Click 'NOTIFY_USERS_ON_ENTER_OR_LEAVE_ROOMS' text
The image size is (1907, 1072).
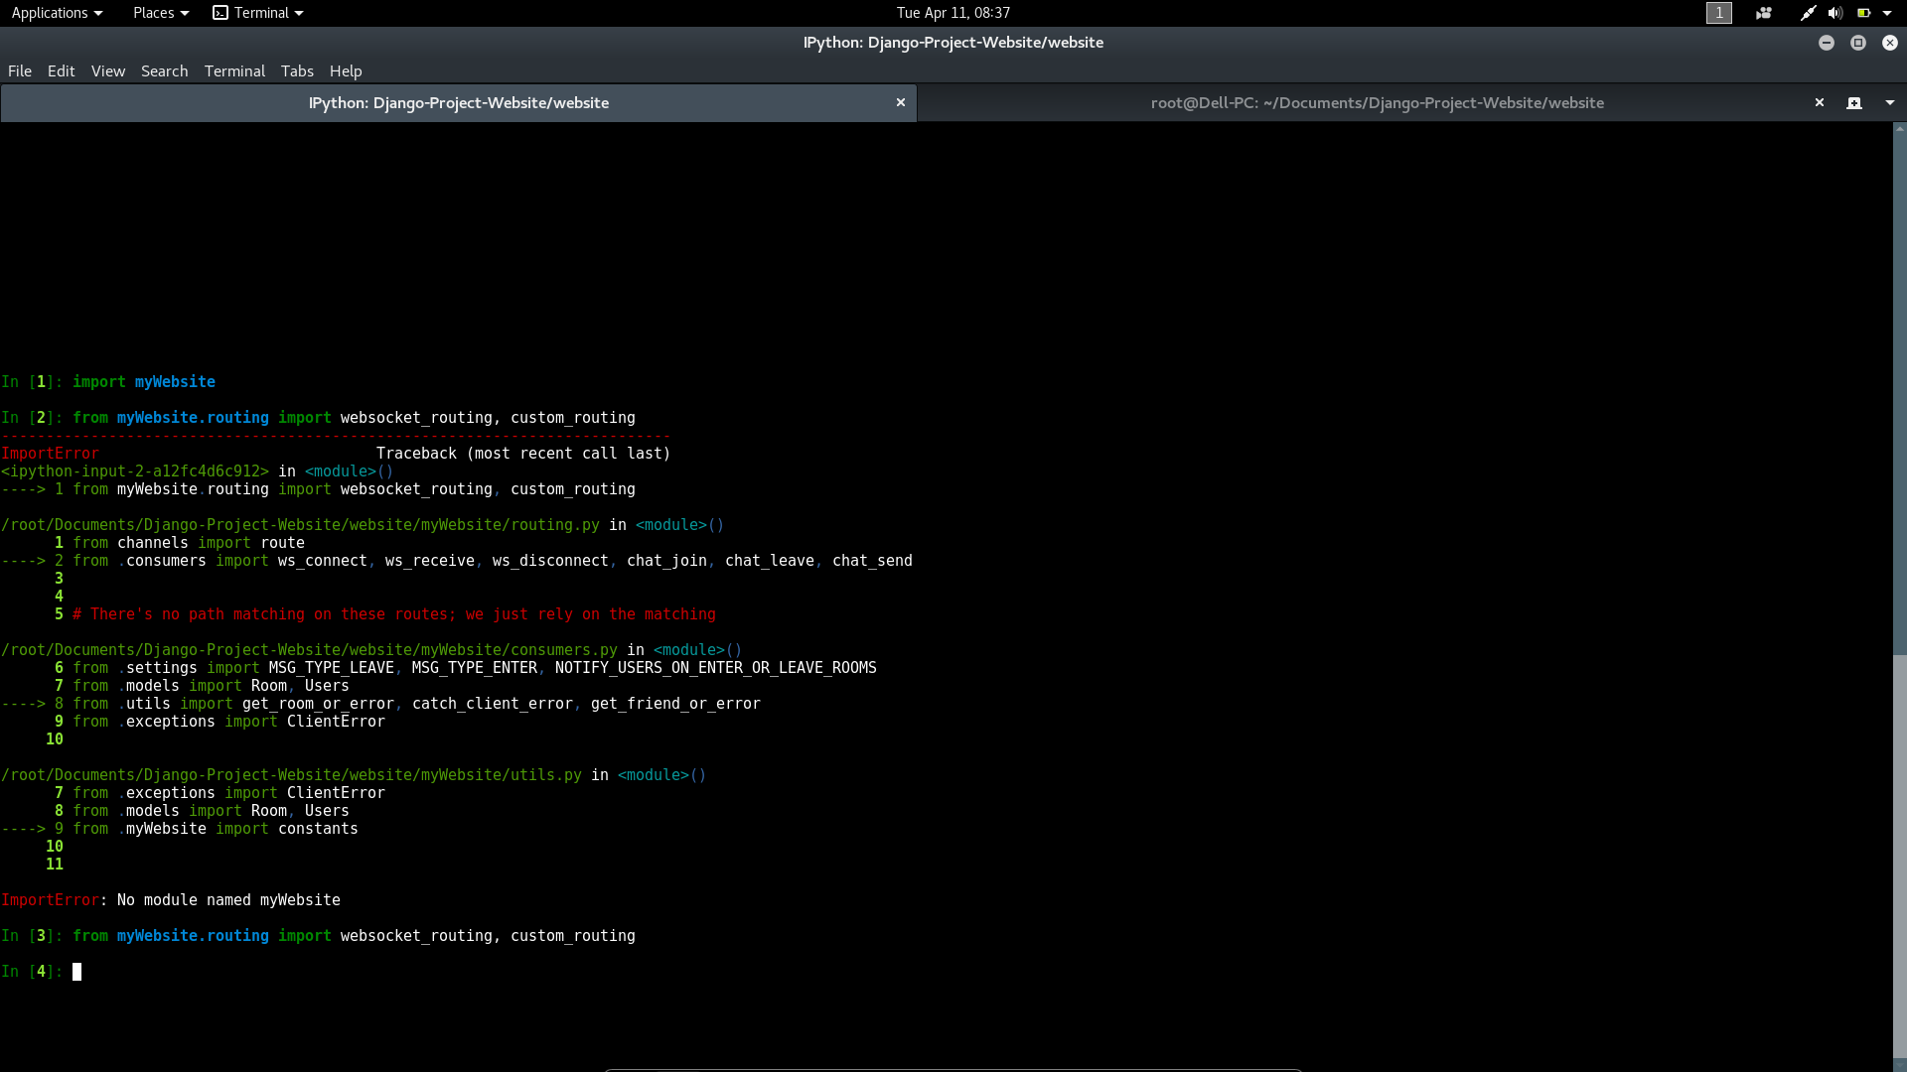(x=715, y=668)
